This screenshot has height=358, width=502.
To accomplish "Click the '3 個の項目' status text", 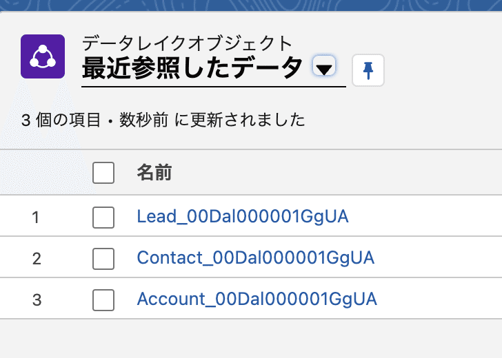I will [x=61, y=120].
